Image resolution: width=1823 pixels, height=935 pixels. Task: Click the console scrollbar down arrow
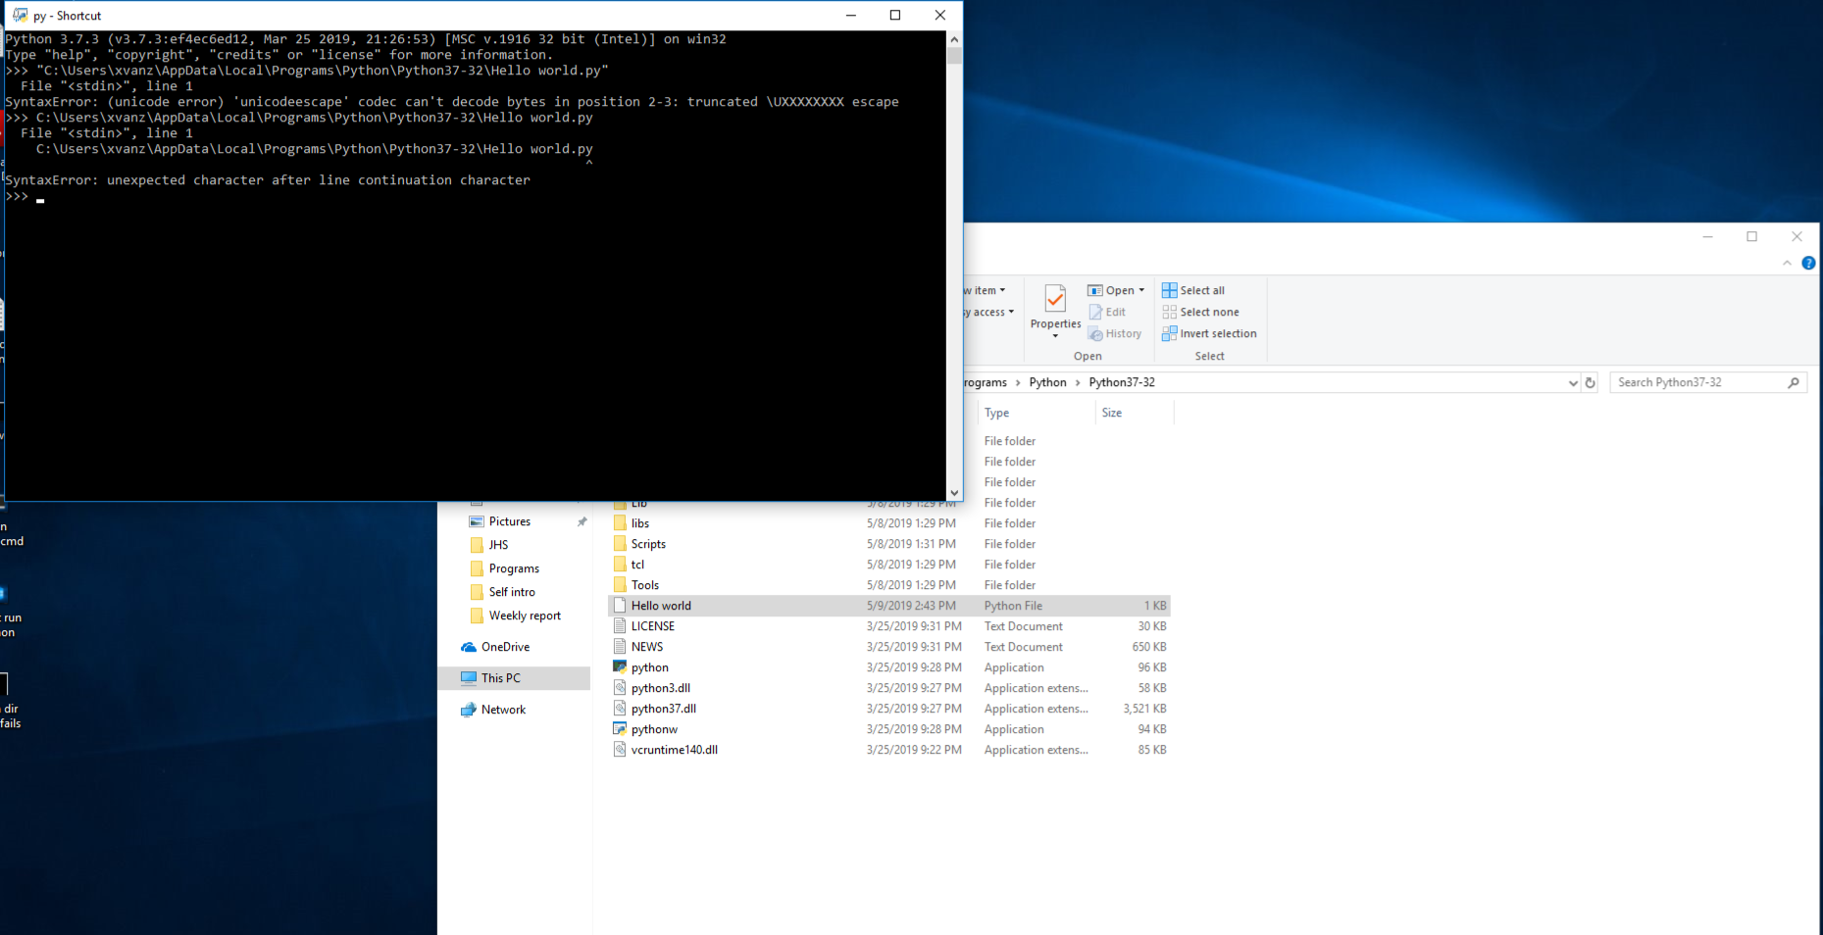pyautogui.click(x=954, y=493)
